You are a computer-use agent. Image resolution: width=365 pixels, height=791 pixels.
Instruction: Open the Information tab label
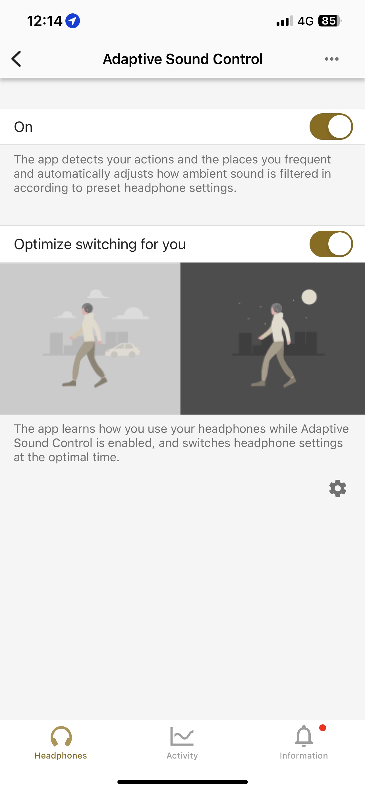click(304, 756)
